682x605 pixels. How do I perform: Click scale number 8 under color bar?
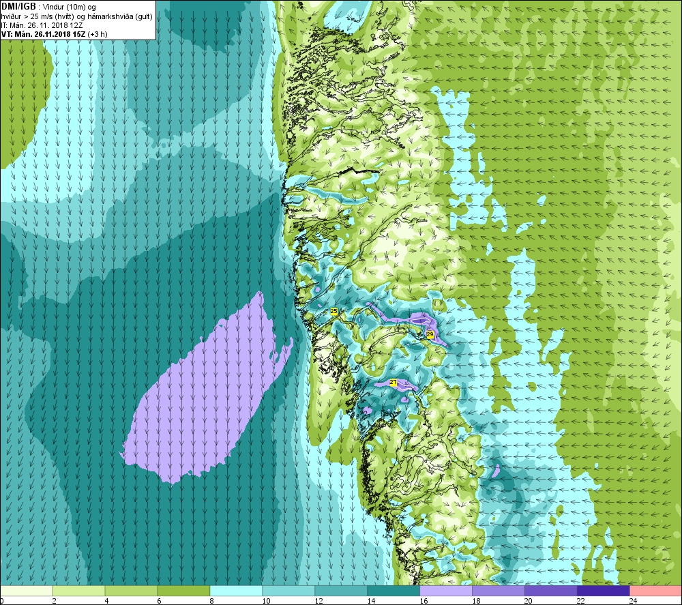pyautogui.click(x=212, y=601)
